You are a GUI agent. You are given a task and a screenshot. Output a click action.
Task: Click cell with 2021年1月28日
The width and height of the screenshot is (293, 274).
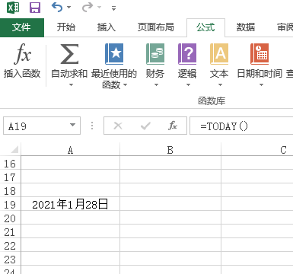click(x=70, y=204)
